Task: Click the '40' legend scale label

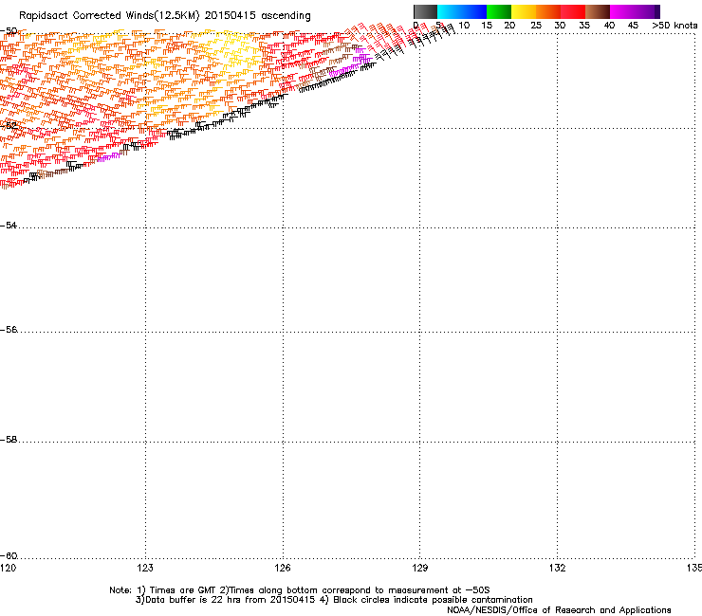Action: 609,26
